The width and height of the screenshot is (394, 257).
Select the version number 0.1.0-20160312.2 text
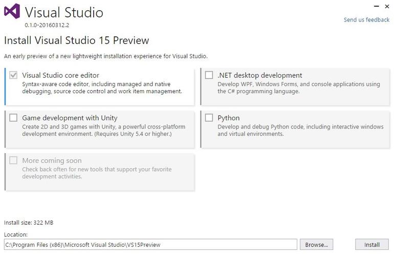click(x=47, y=25)
